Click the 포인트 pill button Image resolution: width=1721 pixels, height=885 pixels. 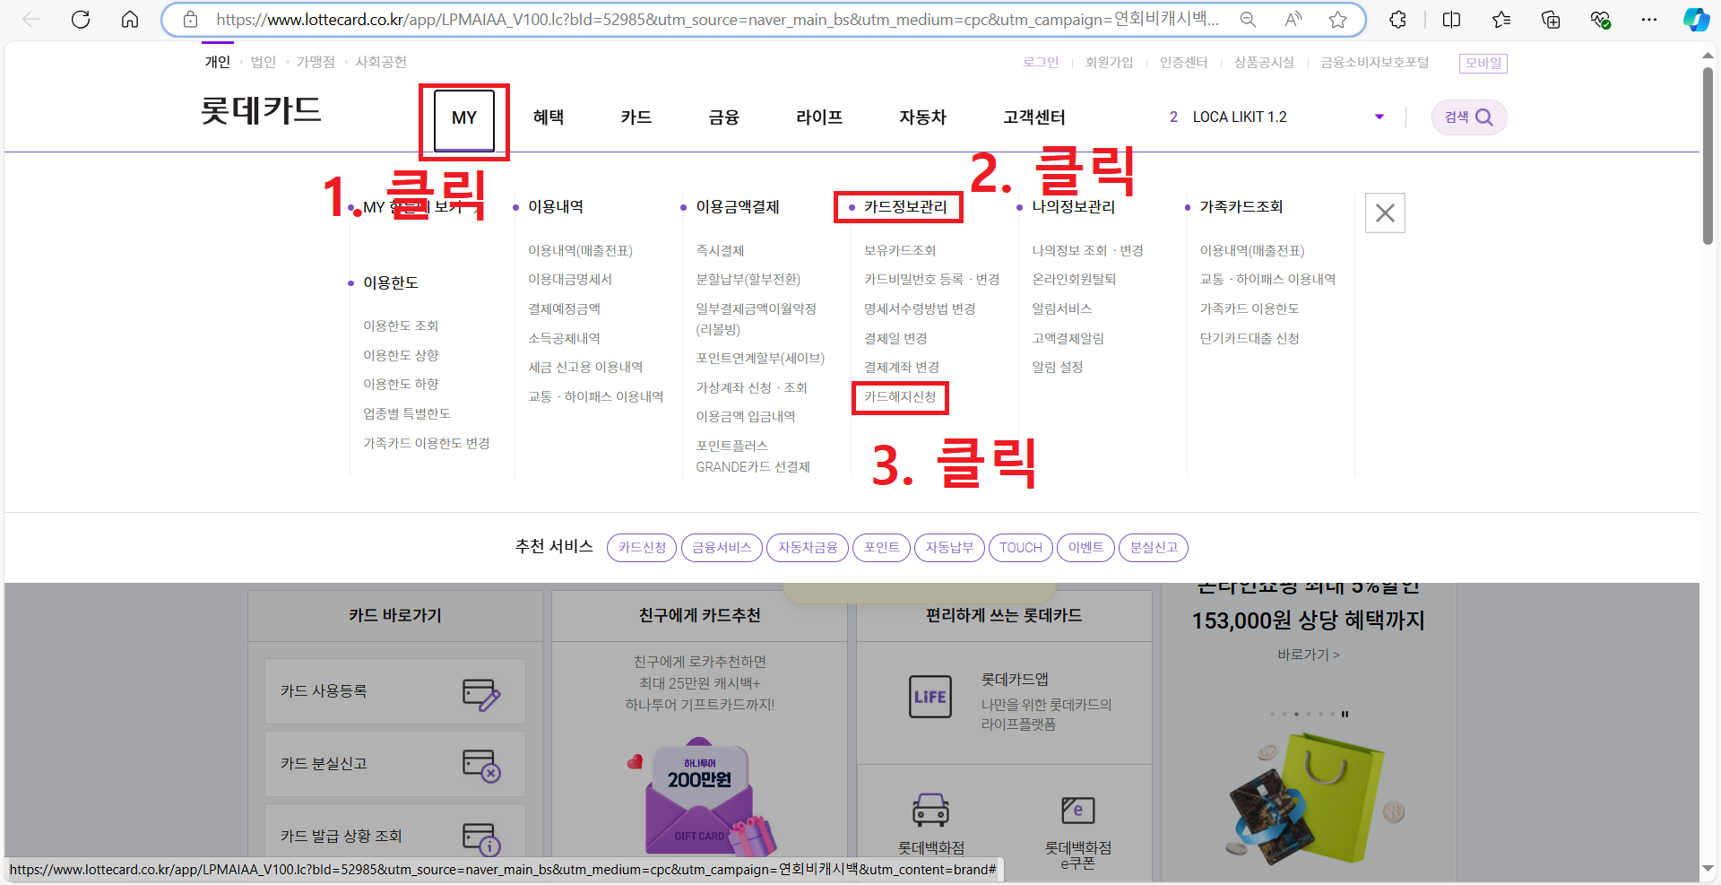pos(881,548)
